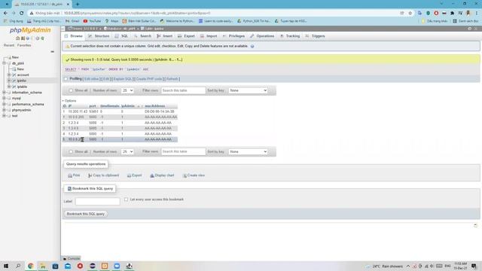Open Favorites tables list in sidebar
The image size is (482, 271).
pyautogui.click(x=24, y=45)
